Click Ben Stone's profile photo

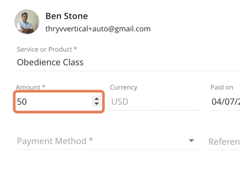[27, 22]
